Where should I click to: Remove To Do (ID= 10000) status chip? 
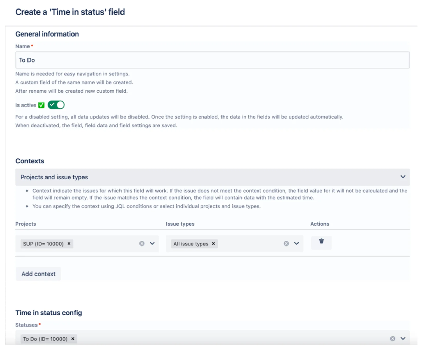tap(73, 339)
